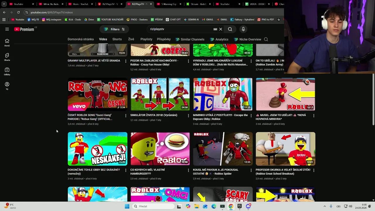The width and height of the screenshot is (375, 211).
Task: Open the Vy profile sidebar item
Action: coord(7,86)
